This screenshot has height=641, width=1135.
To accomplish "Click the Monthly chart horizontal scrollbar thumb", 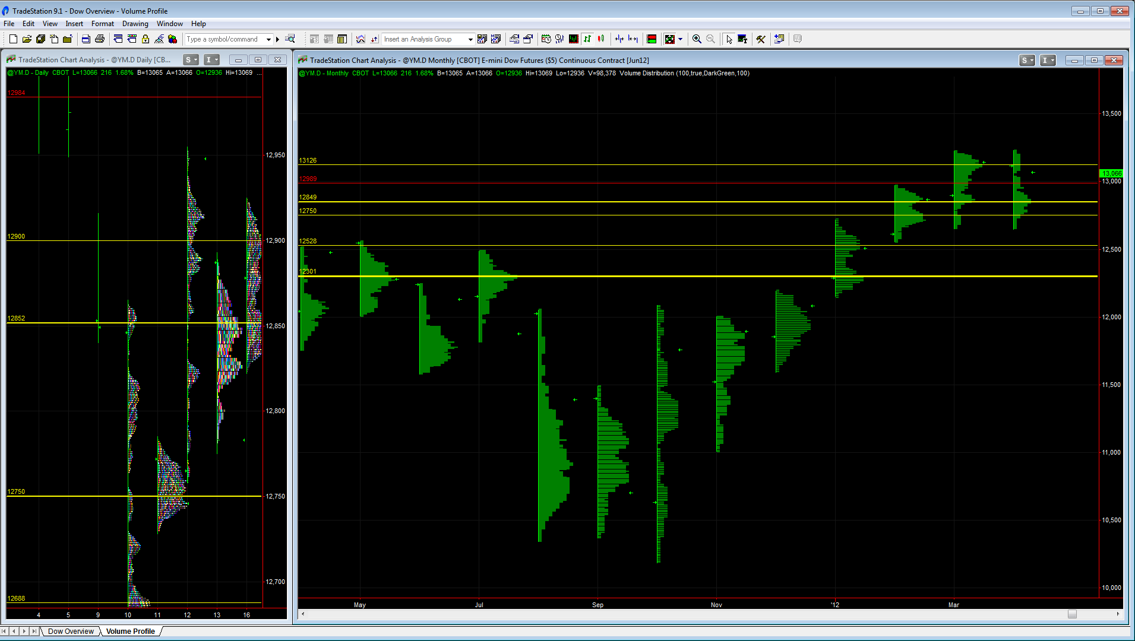I will point(1072,614).
